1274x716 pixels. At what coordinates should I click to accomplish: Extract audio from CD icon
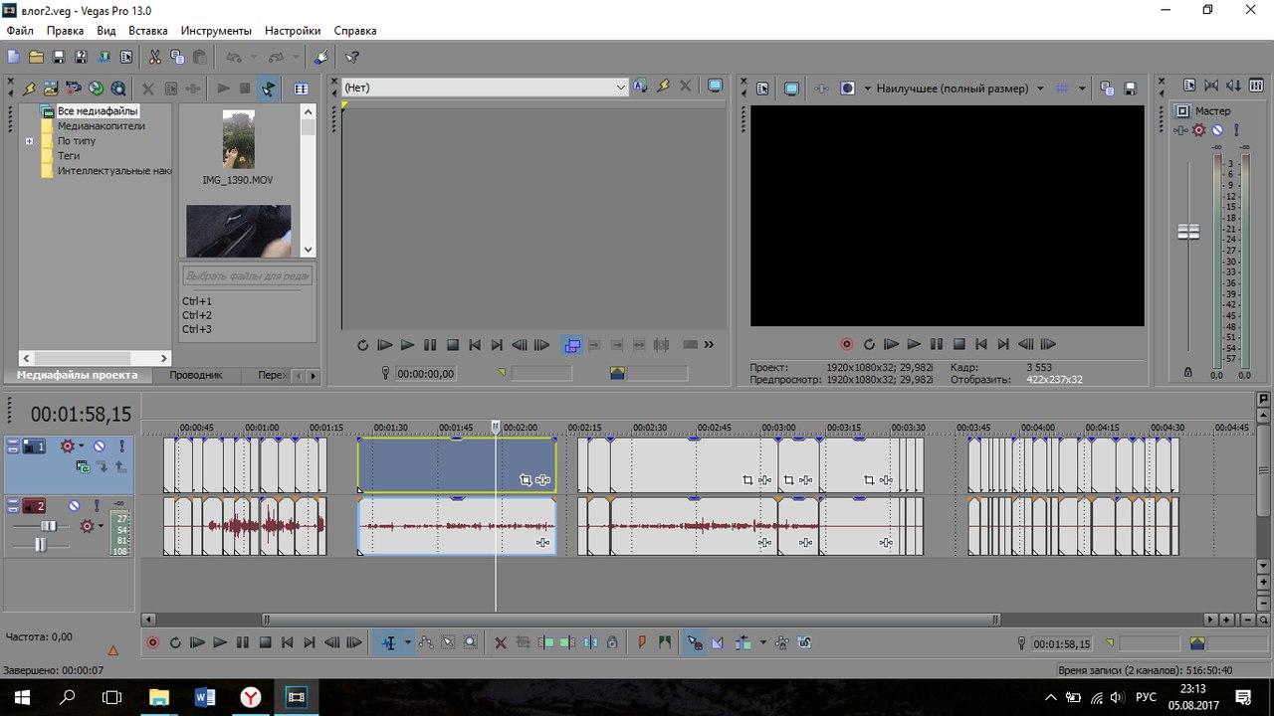[x=96, y=89]
